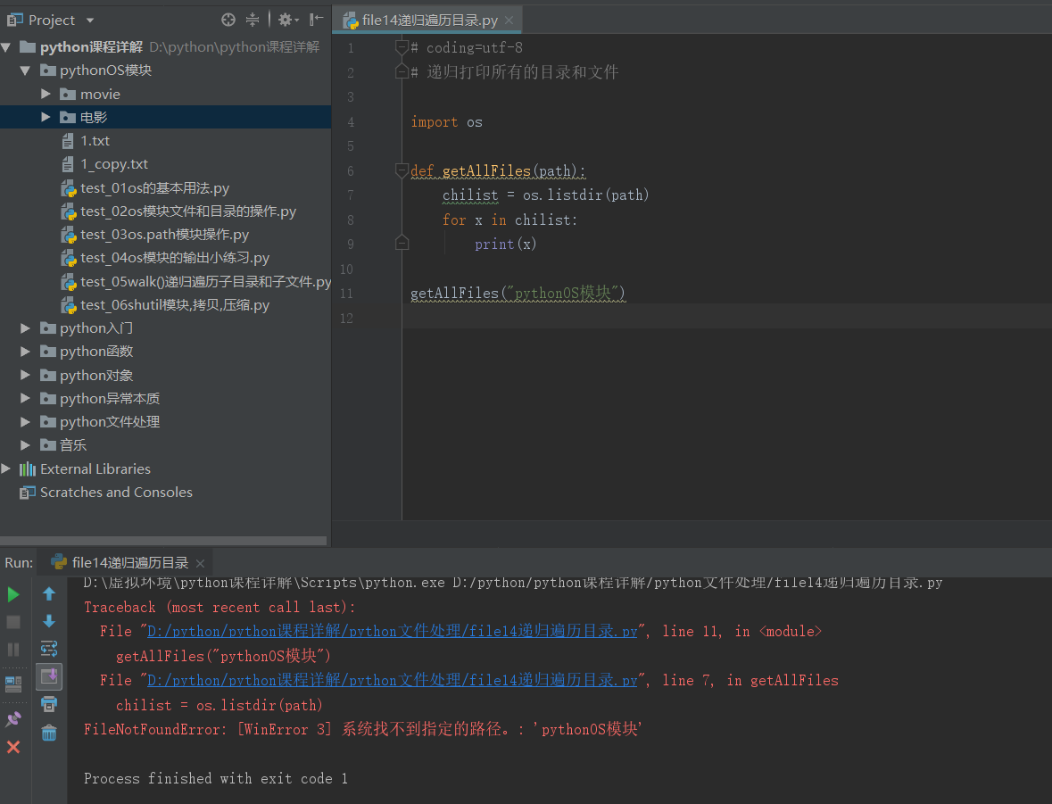
Task: Close Run panel with red X
Action: [13, 747]
